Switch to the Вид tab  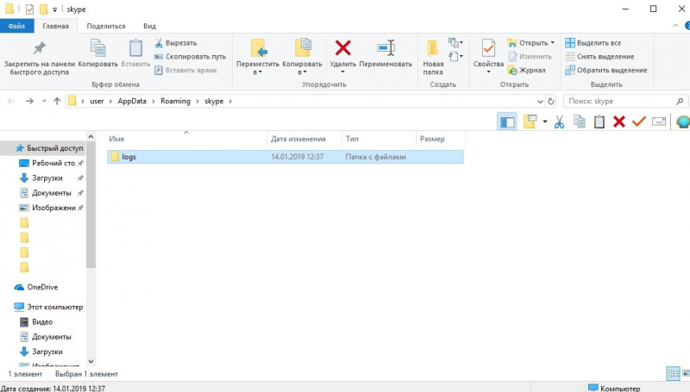pyautogui.click(x=149, y=26)
